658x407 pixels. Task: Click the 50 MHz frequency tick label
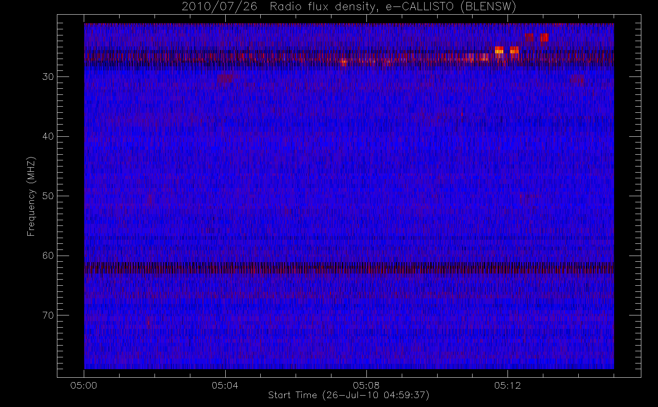[48, 196]
